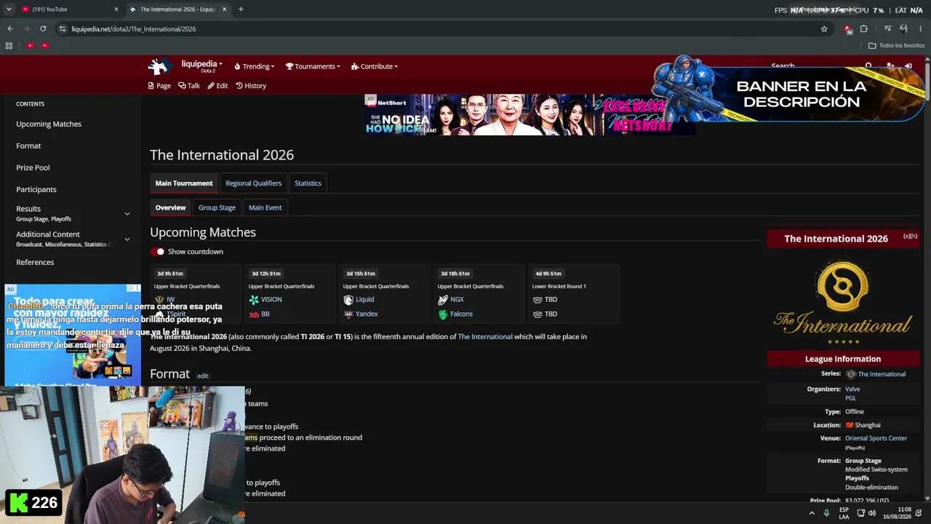This screenshot has height=524, width=931.
Task: Jump to Upcoming Matches in contents
Action: pos(49,124)
